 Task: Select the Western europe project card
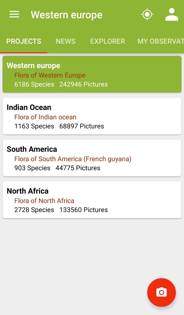pyautogui.click(x=92, y=74)
